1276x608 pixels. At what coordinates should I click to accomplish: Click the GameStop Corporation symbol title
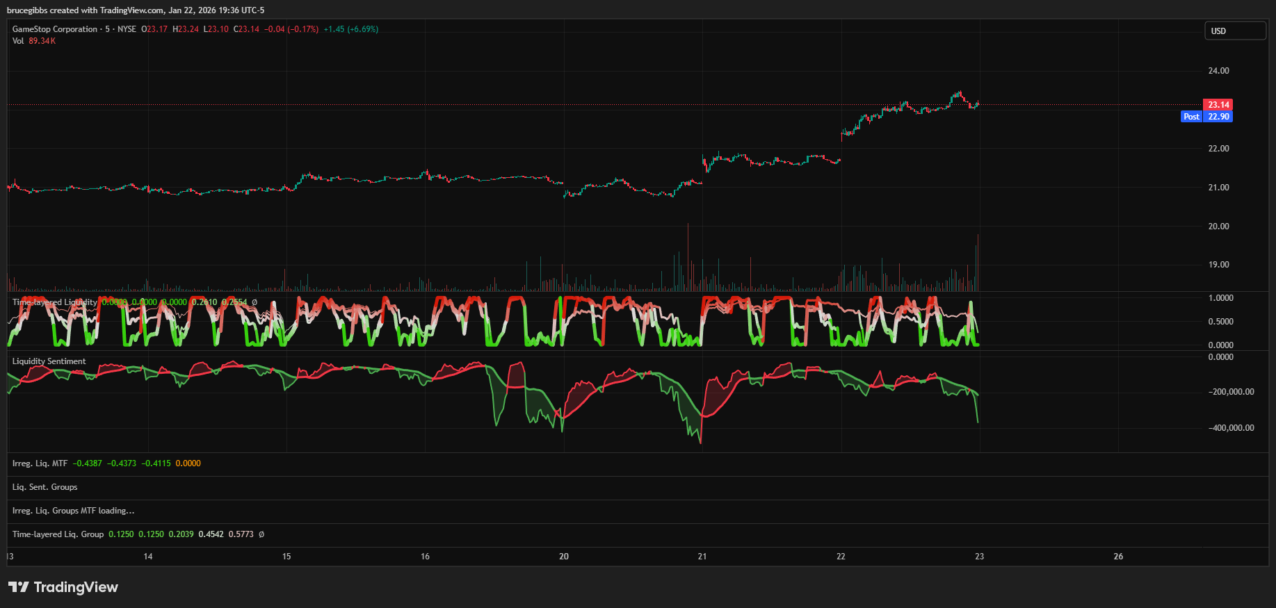(x=54, y=29)
